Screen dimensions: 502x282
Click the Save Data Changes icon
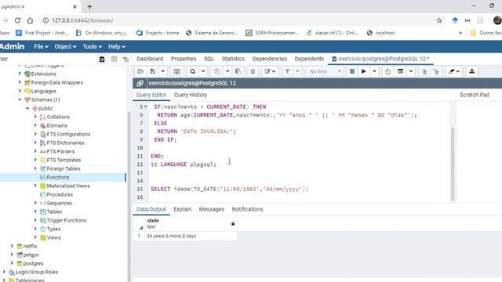click(x=176, y=71)
